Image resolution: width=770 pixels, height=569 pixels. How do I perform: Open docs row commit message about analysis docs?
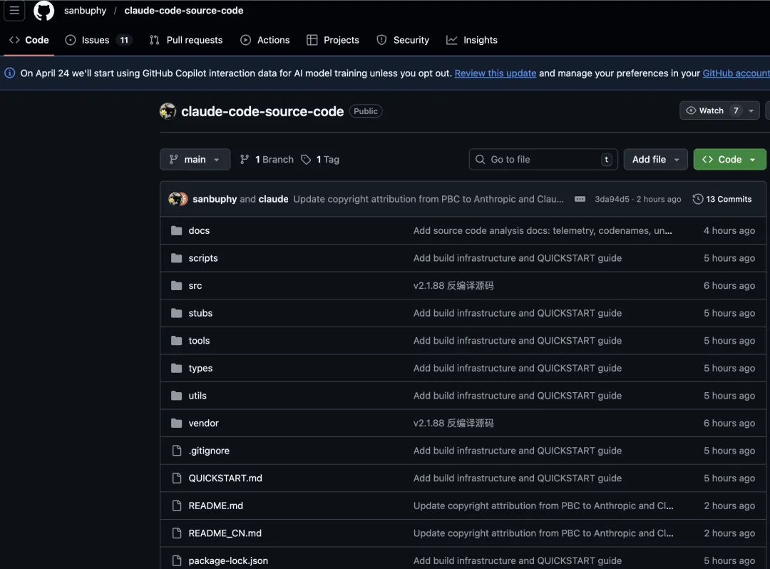(x=543, y=230)
